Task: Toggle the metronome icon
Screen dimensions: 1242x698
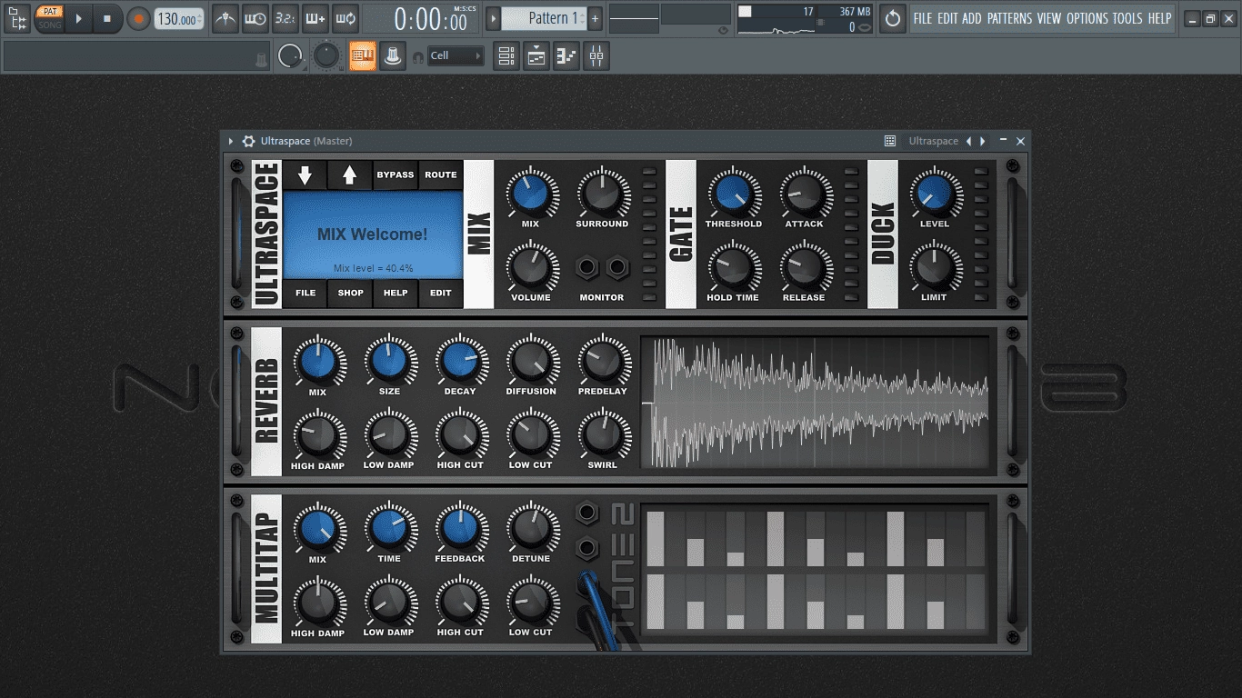Action: point(225,18)
